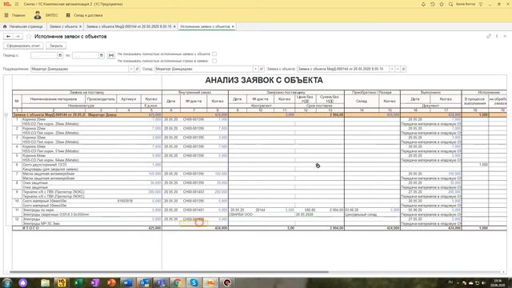Open service settings icon next to user name
This screenshot has width=512, height=288.
click(x=481, y=4)
